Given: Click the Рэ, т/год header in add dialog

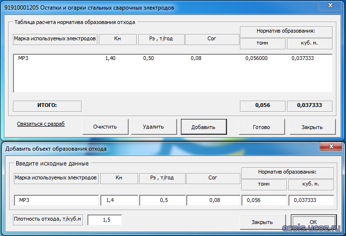Looking at the screenshot, I should pyautogui.click(x=162, y=178).
